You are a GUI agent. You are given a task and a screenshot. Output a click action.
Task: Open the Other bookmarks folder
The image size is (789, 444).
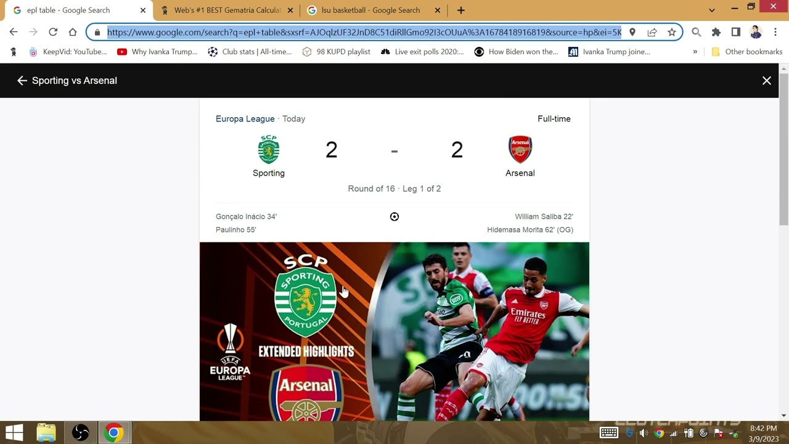(746, 52)
